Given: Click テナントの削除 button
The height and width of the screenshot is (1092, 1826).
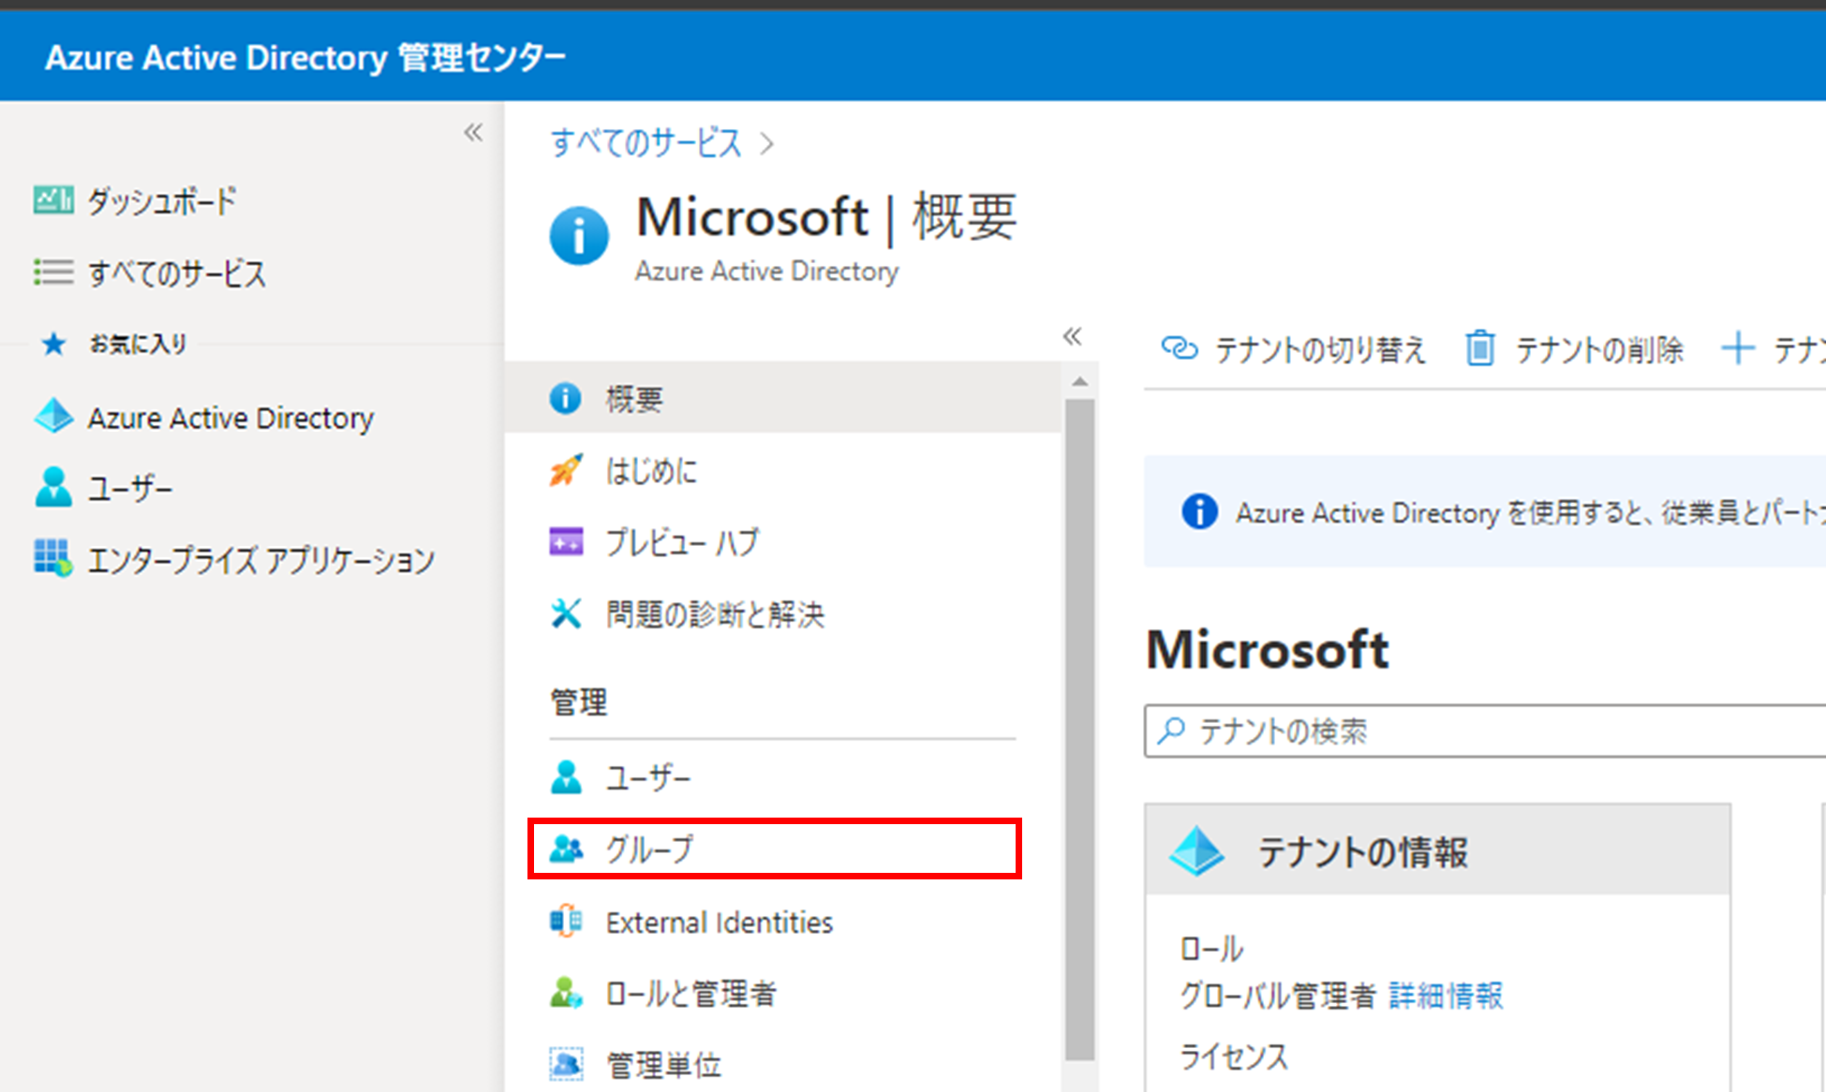Looking at the screenshot, I should 1574,348.
